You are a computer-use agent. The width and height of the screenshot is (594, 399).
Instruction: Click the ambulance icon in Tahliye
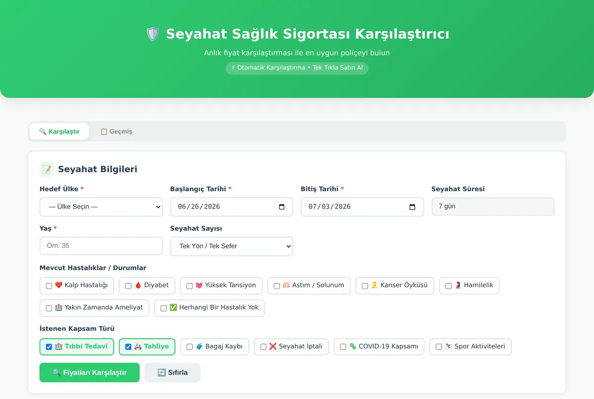tap(138, 347)
